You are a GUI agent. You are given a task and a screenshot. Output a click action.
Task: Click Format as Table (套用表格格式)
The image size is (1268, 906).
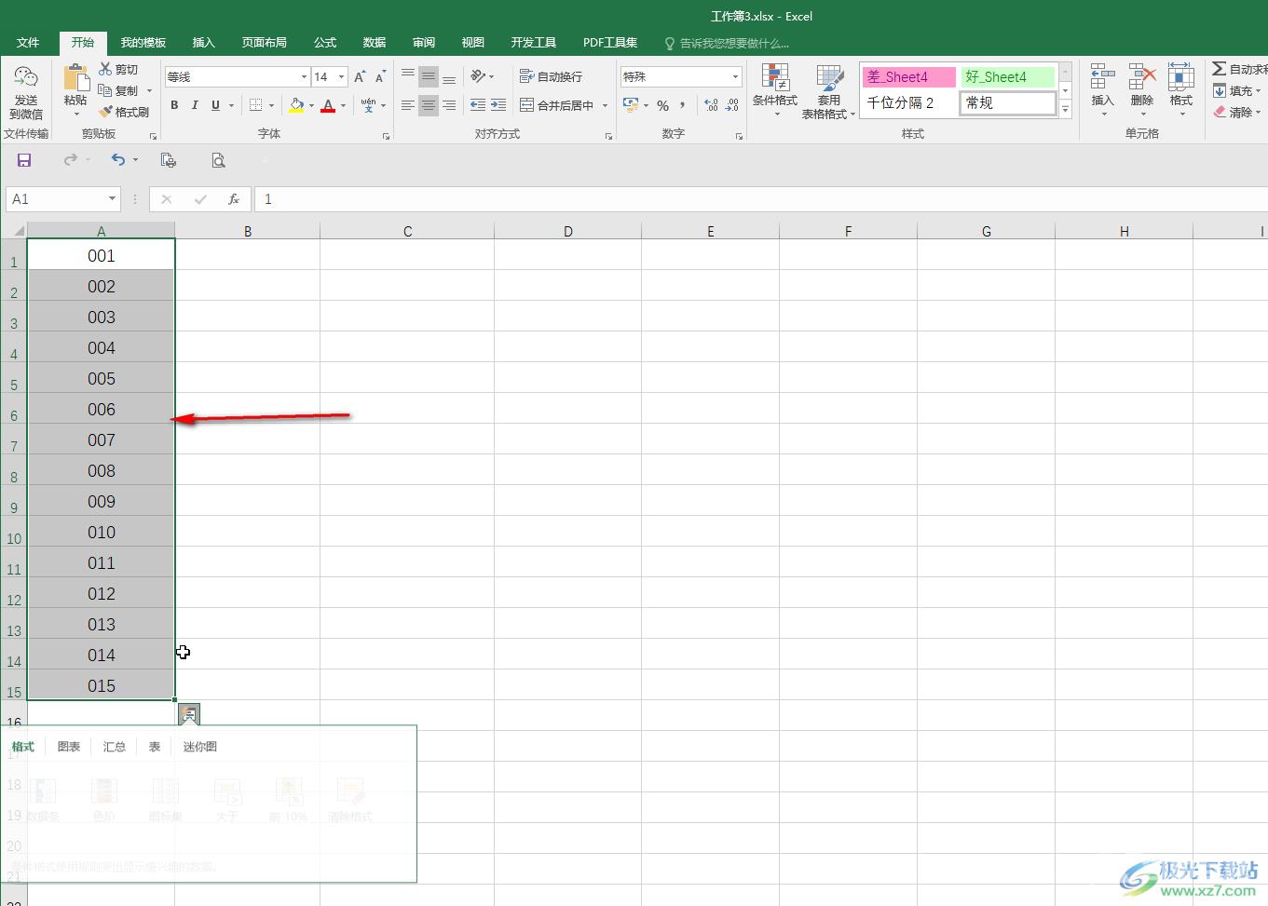pos(828,91)
